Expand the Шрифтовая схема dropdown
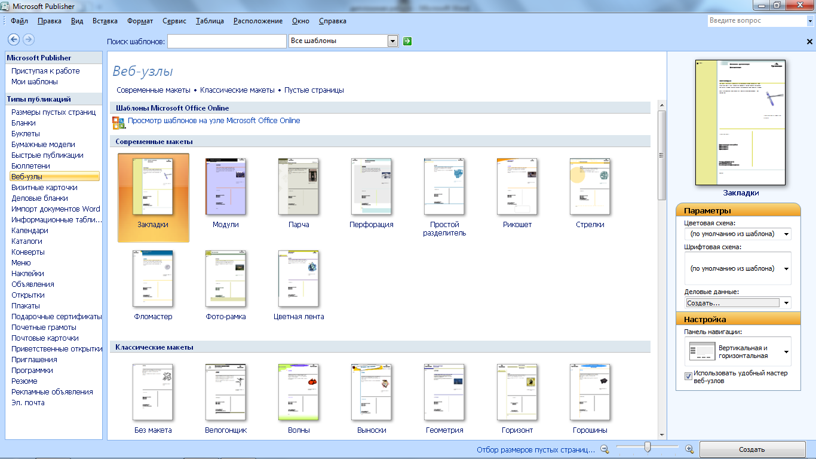This screenshot has width=816, height=459. click(x=787, y=269)
